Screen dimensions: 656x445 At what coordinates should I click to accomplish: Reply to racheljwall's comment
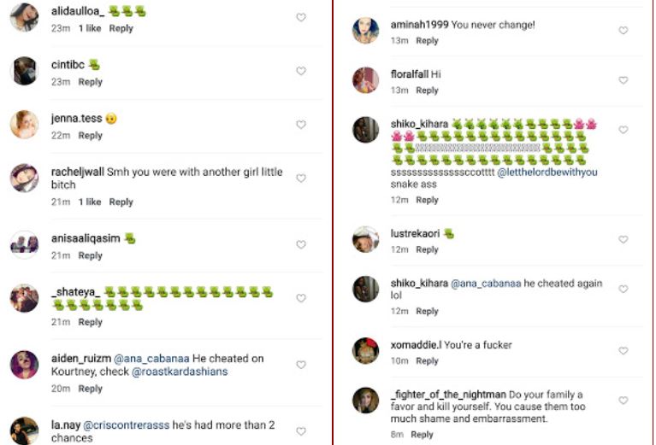coord(121,202)
